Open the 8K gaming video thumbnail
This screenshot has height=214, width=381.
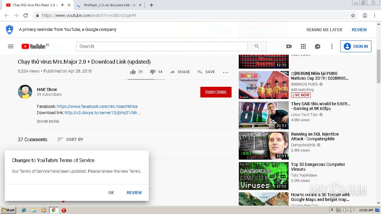point(264,115)
